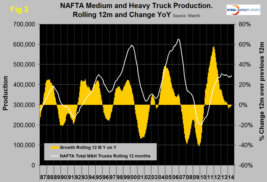
Task: Click the 300,000 tick on left axis
Action: tap(25, 105)
